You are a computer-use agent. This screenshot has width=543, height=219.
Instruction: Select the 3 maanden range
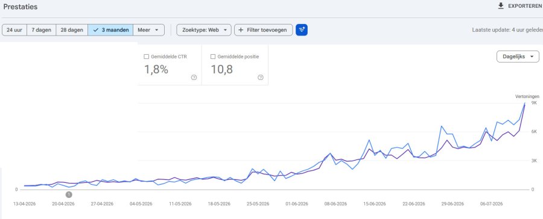point(110,30)
